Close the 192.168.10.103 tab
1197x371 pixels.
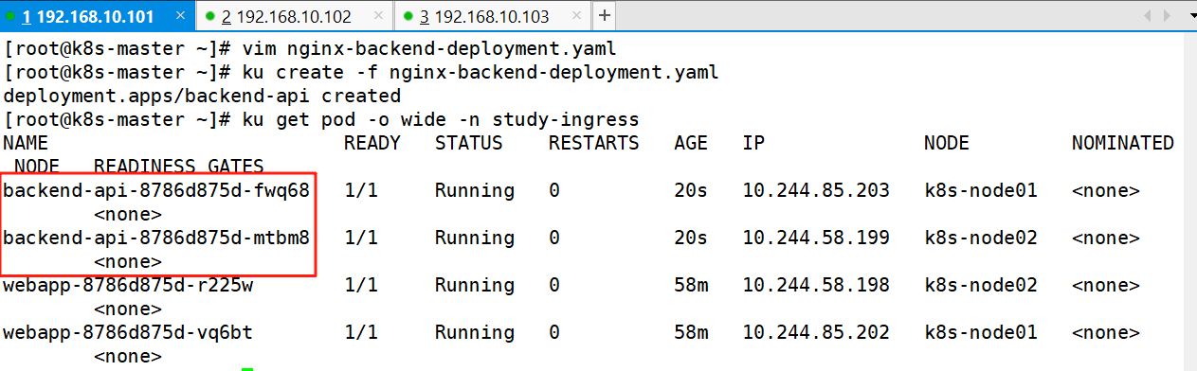576,16
